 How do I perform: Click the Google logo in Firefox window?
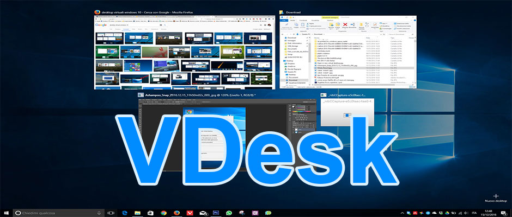click(x=101, y=25)
